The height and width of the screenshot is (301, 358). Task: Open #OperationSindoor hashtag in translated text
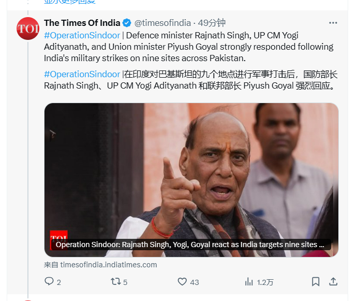[82, 74]
